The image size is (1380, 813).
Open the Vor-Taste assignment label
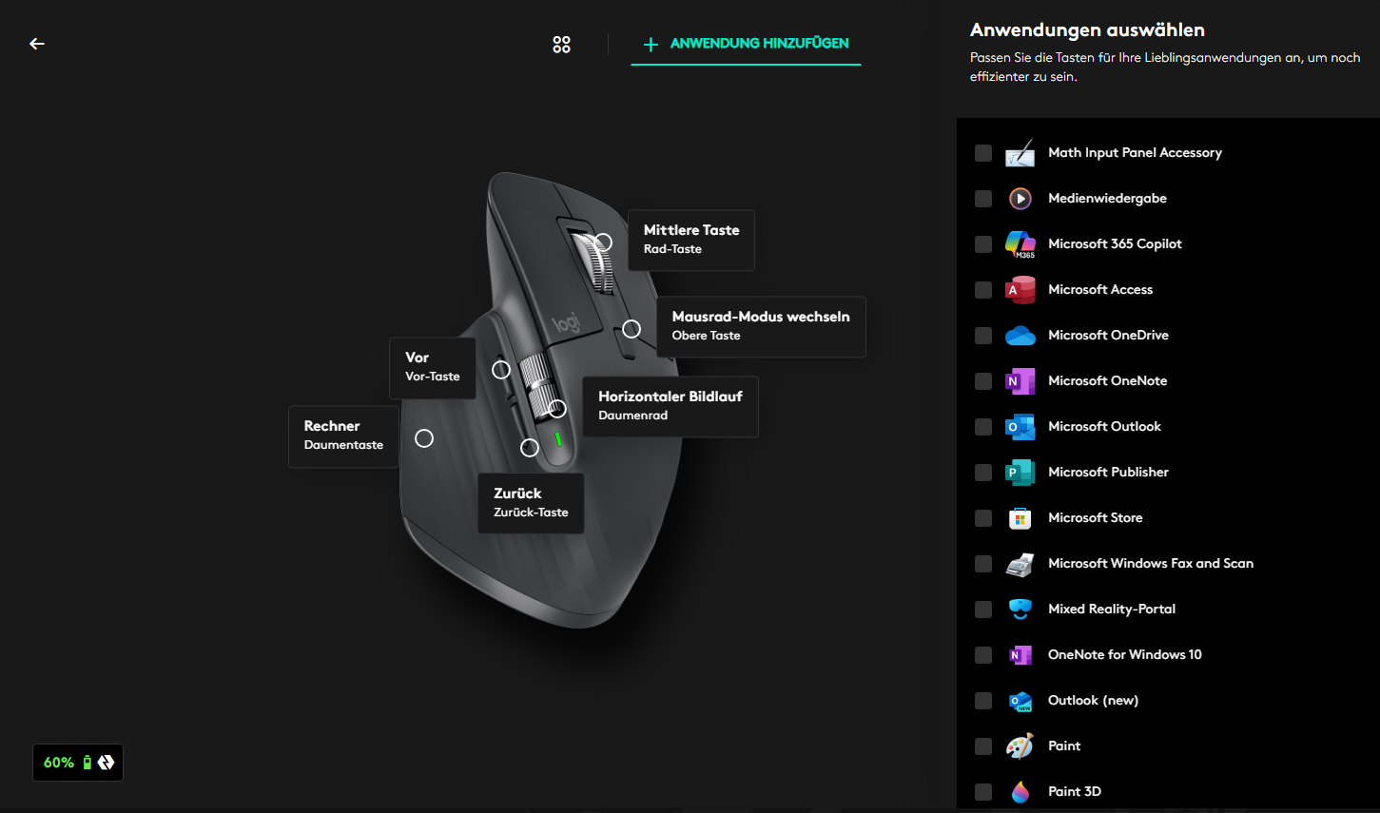click(433, 368)
